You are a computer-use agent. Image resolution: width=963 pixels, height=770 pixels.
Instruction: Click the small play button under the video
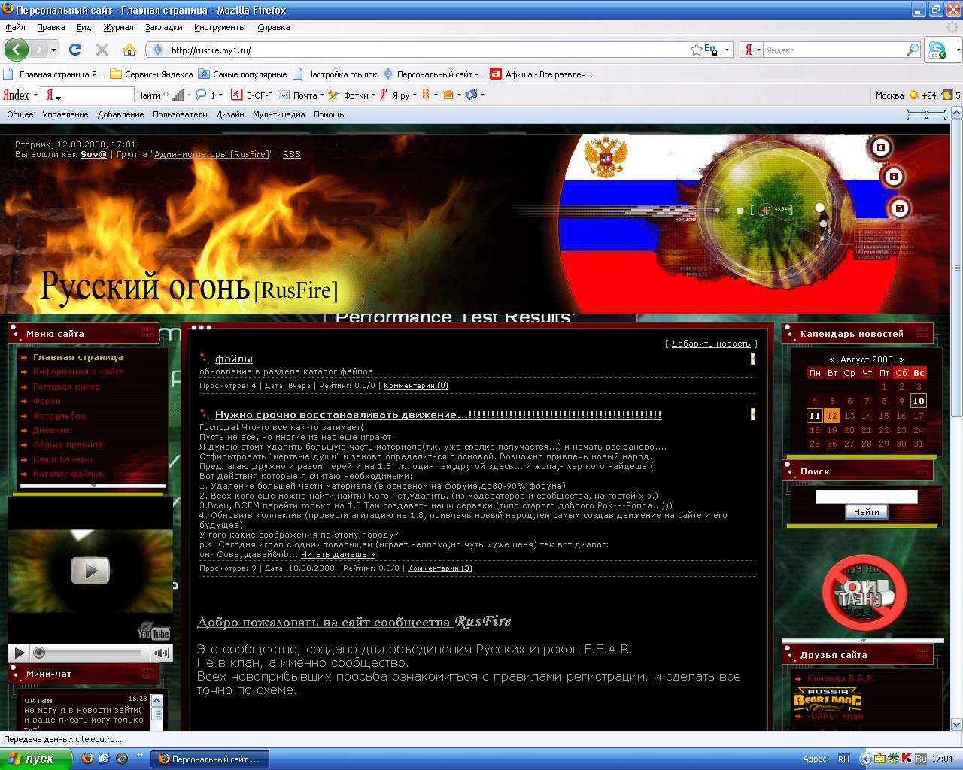pos(20,653)
